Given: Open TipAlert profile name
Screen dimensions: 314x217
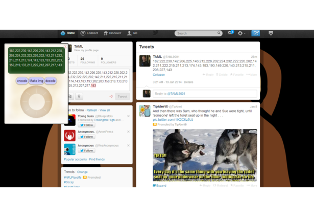Looking at the screenshot, I should coord(160,106).
